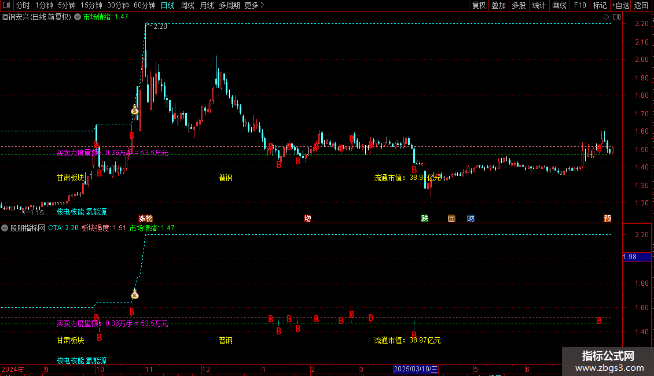Select the 日线 daily period tab
This screenshot has width=654, height=376.
(x=168, y=5)
